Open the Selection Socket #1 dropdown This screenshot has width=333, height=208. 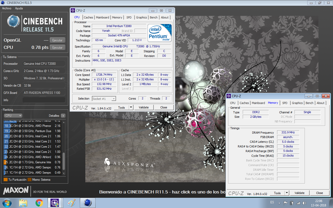(x=104, y=99)
